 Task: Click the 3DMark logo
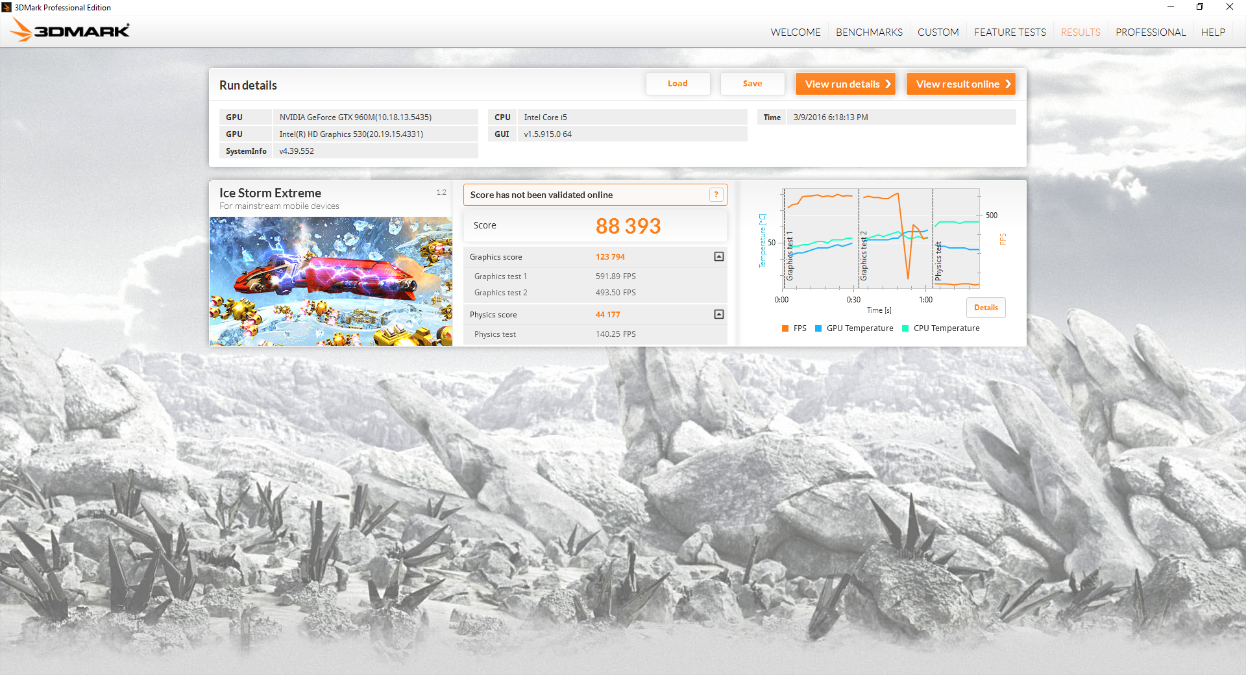(x=70, y=30)
